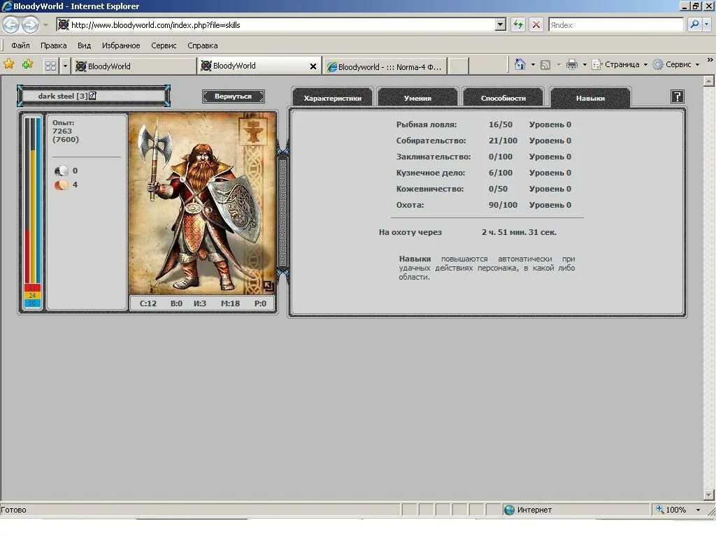Click the Кузнечное дело skill label
Screen dimensions: 716x537
431,173
